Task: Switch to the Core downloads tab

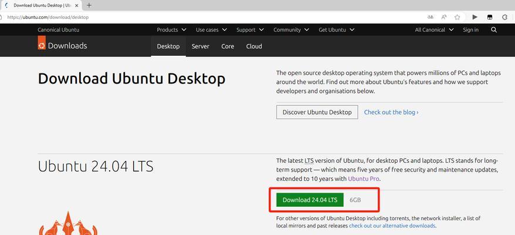Action: click(228, 46)
